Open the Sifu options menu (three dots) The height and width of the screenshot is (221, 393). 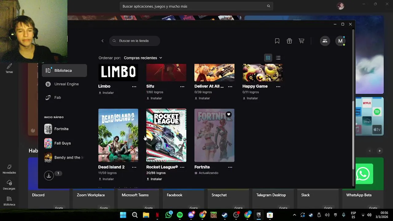[182, 87]
